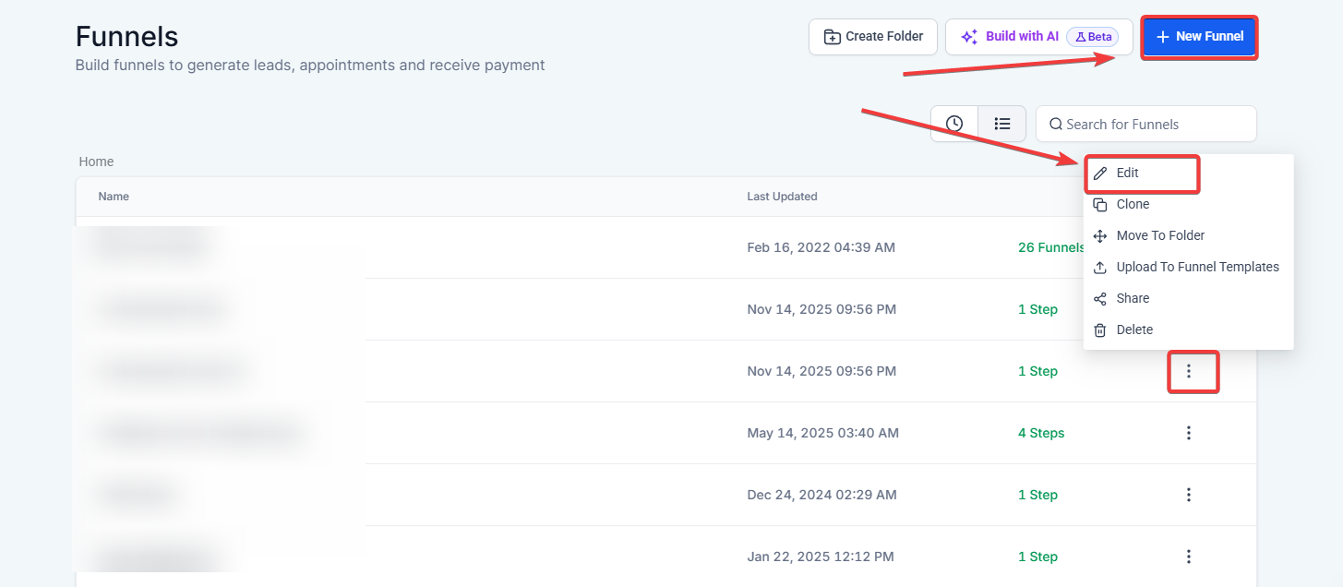Viewport: 1343px width, 587px height.
Task: Click the sparkle icon on Build with AI
Action: tap(969, 37)
